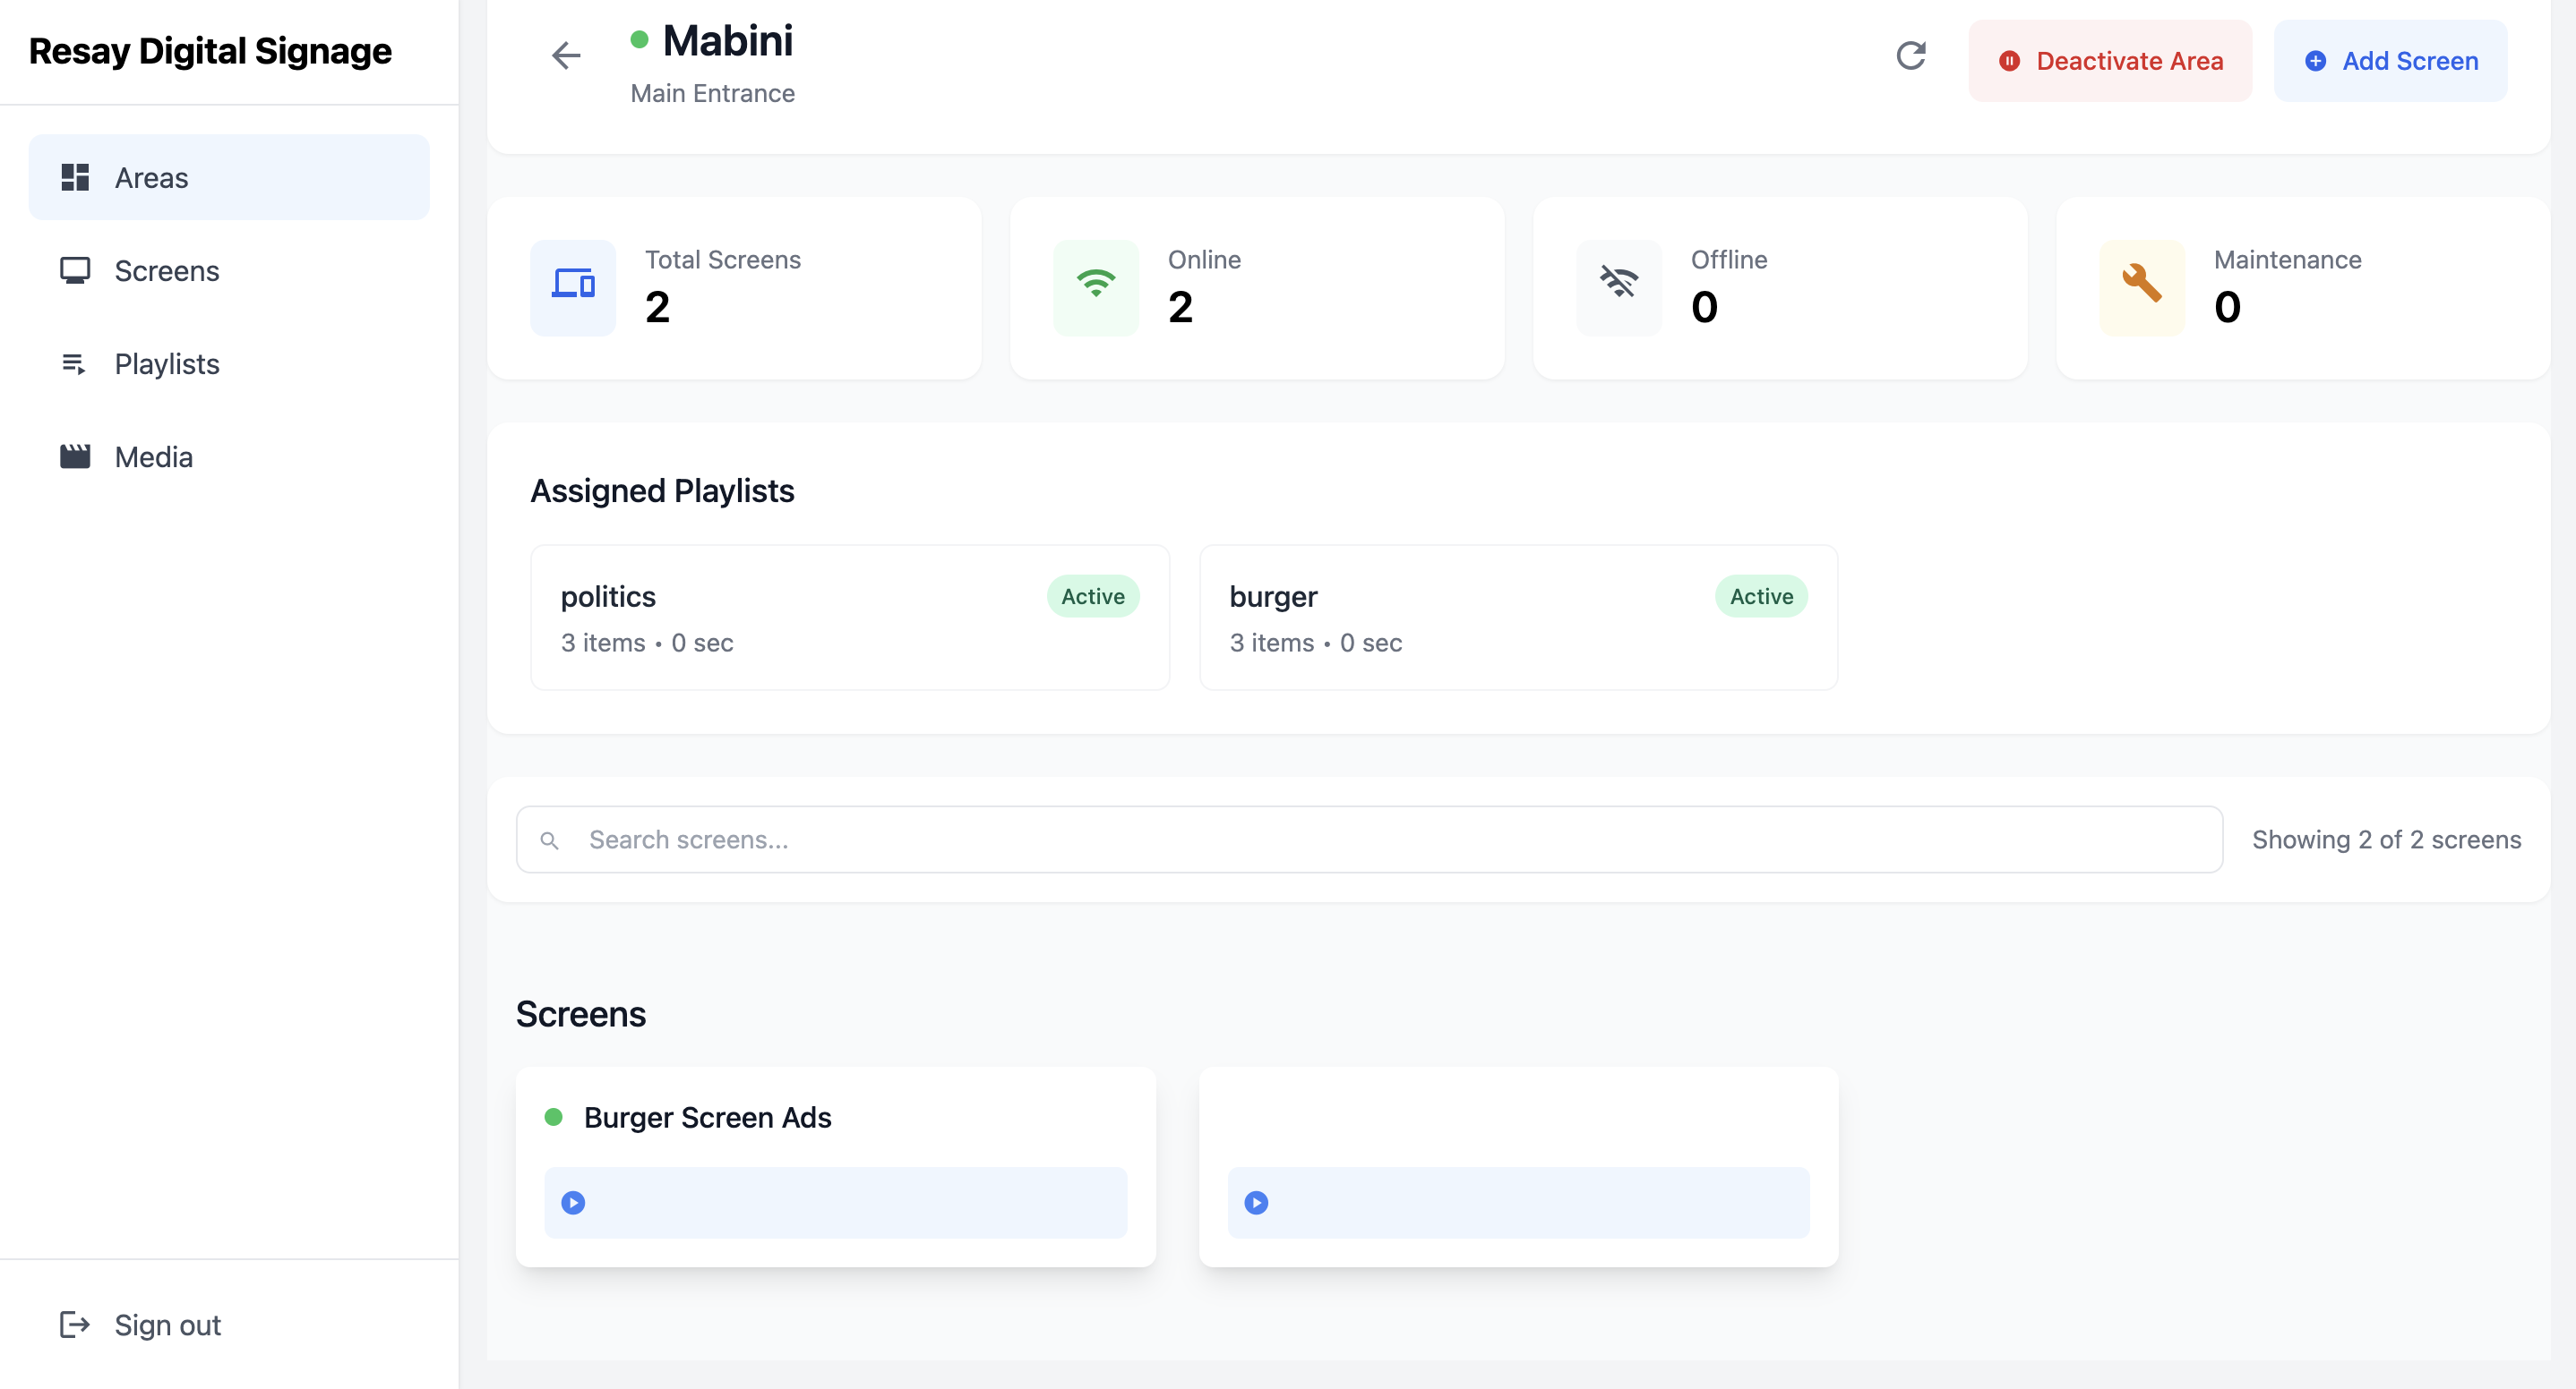Open the Burger Screen Ads screen card

[x=836, y=1167]
